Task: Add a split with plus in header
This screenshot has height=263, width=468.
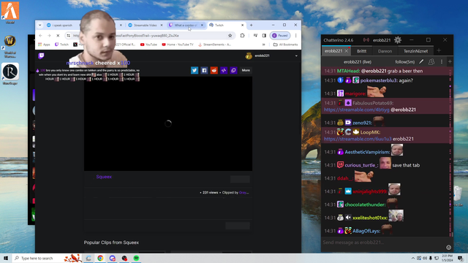Action: point(450,61)
